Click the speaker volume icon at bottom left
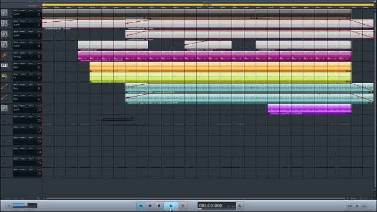The width and height of the screenshot is (377, 212). (x=9, y=206)
